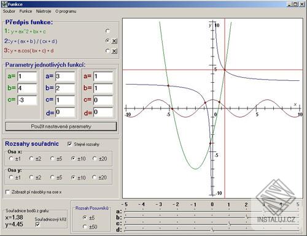Click the green a= field of function 1

(27, 77)
